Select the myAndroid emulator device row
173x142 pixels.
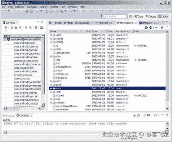coord(22,39)
